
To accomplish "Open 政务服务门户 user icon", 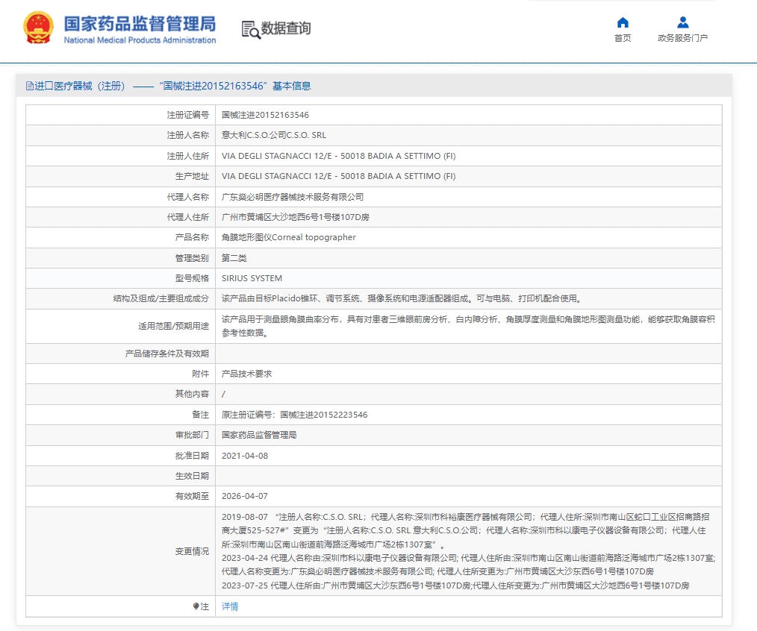I will coord(682,22).
